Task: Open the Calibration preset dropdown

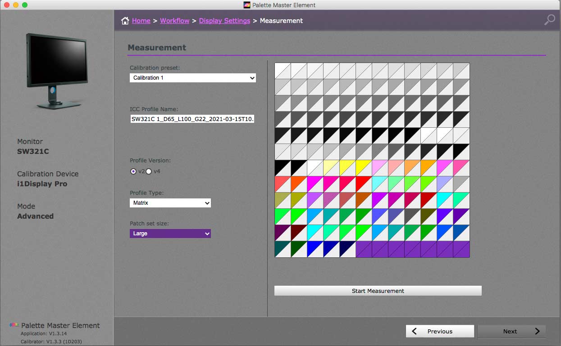Action: (193, 78)
